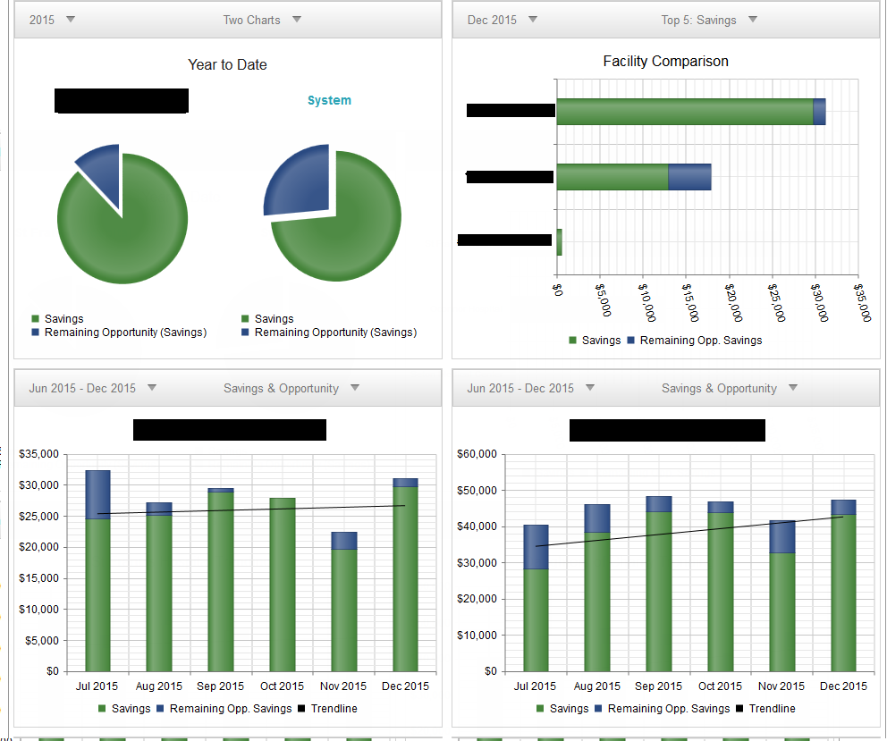Click the System pie chart title link
This screenshot has height=741, width=887.
329,100
